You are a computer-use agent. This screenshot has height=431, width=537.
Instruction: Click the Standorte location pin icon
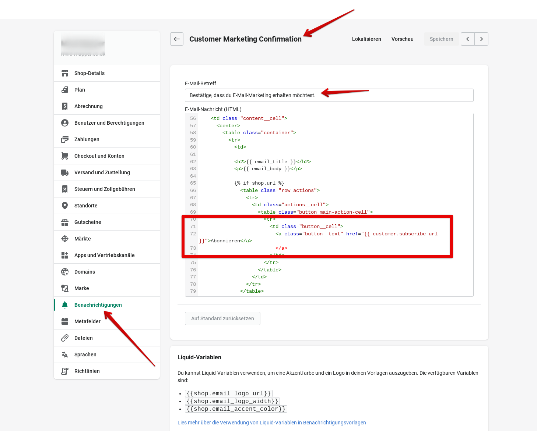click(65, 206)
